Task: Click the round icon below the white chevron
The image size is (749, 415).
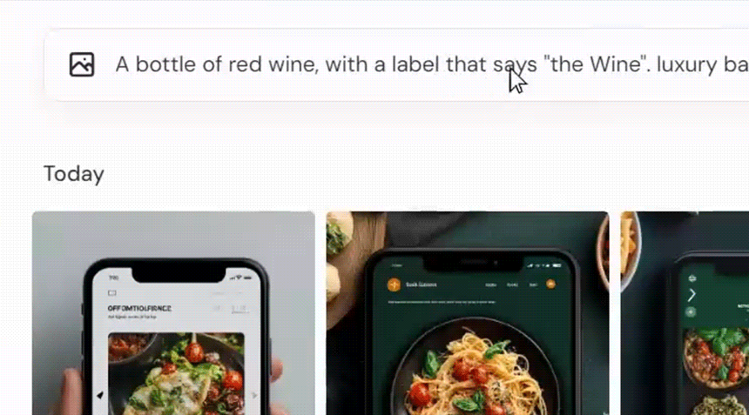Action: pos(691,312)
